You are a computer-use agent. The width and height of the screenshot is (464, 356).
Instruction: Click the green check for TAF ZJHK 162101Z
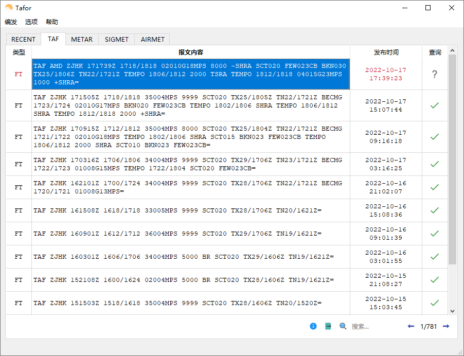pyautogui.click(x=434, y=187)
